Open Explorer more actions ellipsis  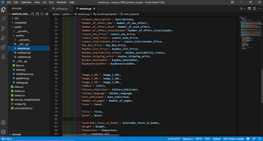tap(45, 9)
